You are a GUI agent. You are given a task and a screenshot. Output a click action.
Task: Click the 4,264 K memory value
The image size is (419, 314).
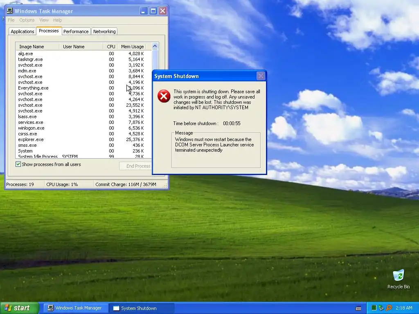click(x=136, y=99)
